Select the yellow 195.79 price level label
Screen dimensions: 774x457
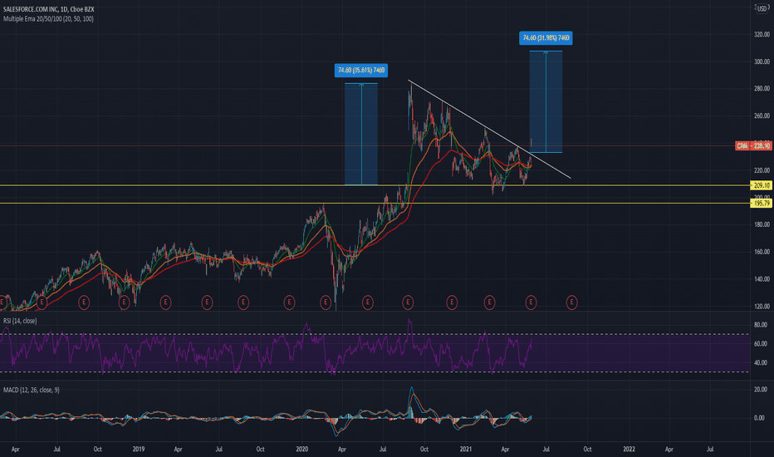762,203
